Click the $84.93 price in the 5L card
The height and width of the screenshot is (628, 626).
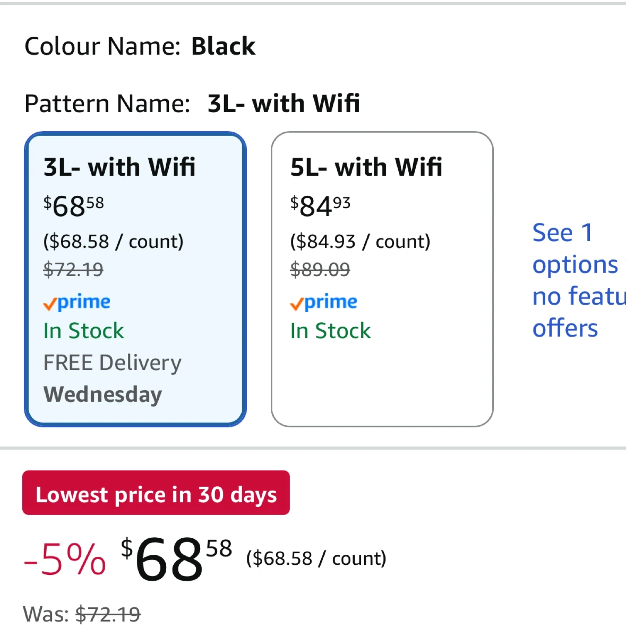pyautogui.click(x=320, y=206)
